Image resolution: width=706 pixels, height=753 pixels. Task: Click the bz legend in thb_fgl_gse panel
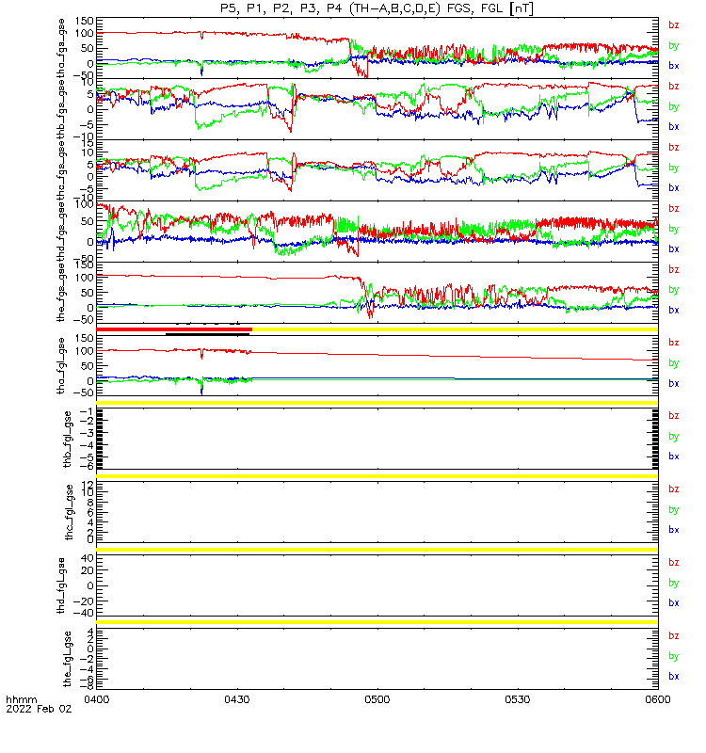point(674,415)
